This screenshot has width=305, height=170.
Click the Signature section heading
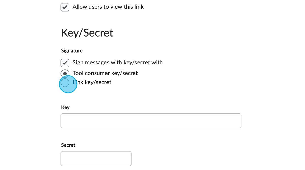tap(71, 50)
